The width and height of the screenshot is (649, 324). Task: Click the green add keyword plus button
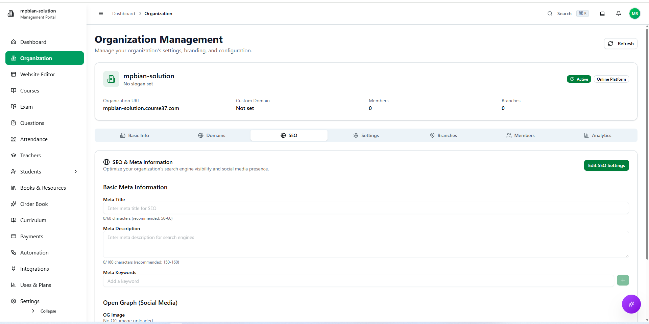pyautogui.click(x=623, y=280)
